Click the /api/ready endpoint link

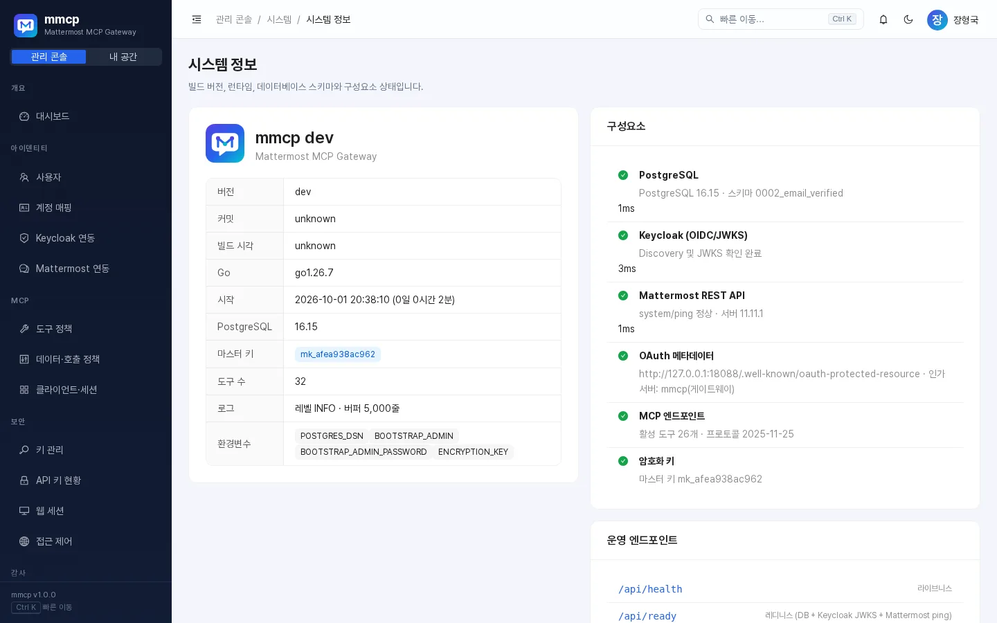[x=647, y=616]
